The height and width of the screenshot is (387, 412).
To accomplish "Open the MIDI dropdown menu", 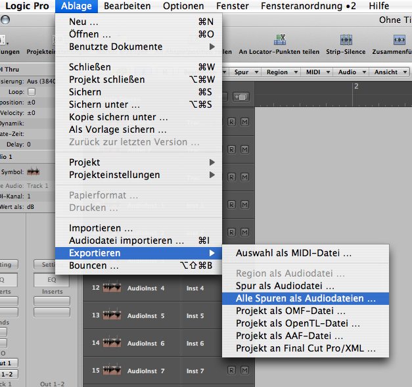I will [317, 72].
